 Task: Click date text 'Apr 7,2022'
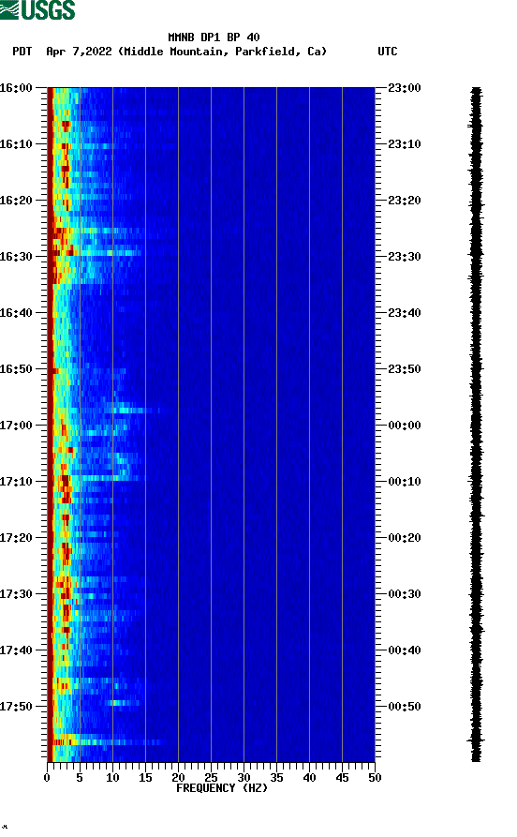[79, 52]
